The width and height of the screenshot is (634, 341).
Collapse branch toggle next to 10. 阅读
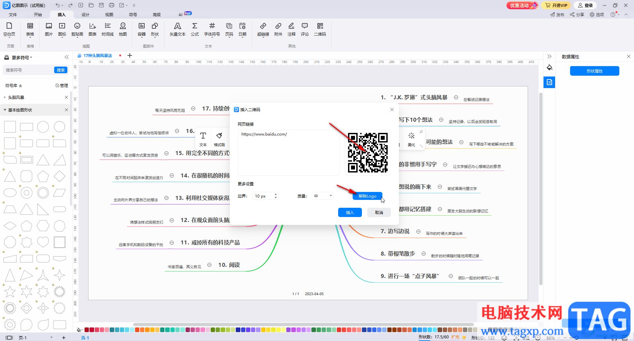(x=209, y=265)
